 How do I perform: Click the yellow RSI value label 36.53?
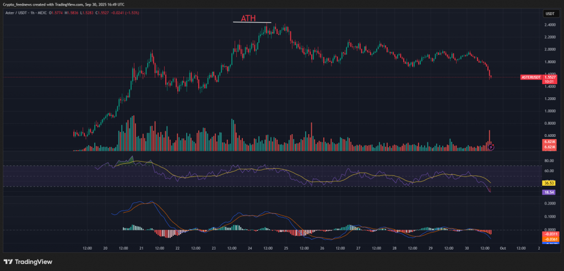tap(547, 182)
